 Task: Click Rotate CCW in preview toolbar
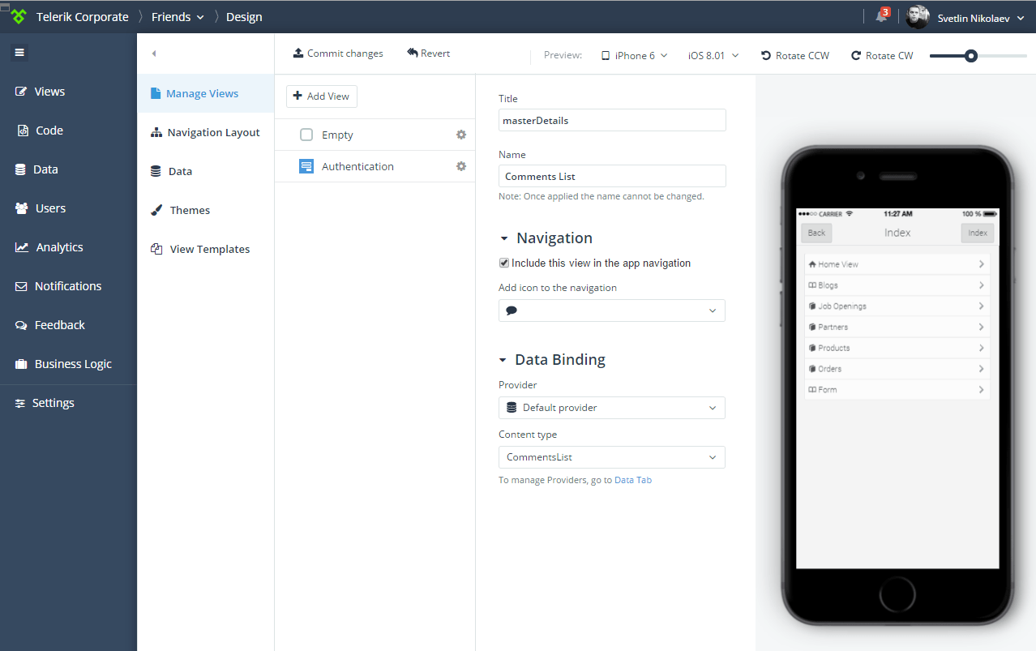click(794, 55)
